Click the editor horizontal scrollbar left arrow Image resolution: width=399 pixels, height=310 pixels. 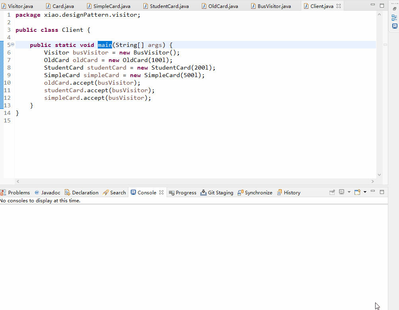tap(18, 182)
